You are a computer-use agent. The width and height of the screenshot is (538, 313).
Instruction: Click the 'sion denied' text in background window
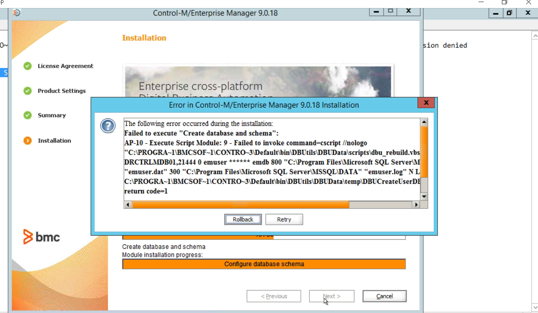click(x=445, y=45)
